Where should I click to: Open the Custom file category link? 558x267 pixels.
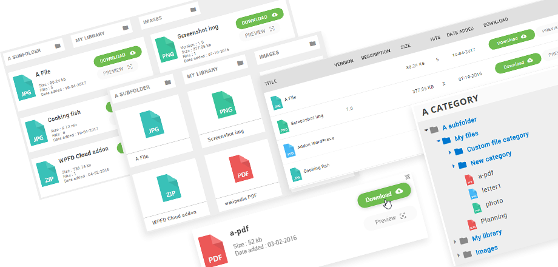pos(498,141)
